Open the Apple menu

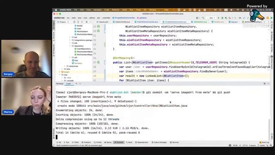click(56, 10)
